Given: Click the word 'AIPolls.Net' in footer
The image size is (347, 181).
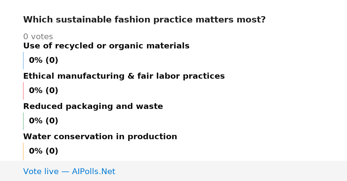Looking at the screenshot, I should click(x=93, y=171).
